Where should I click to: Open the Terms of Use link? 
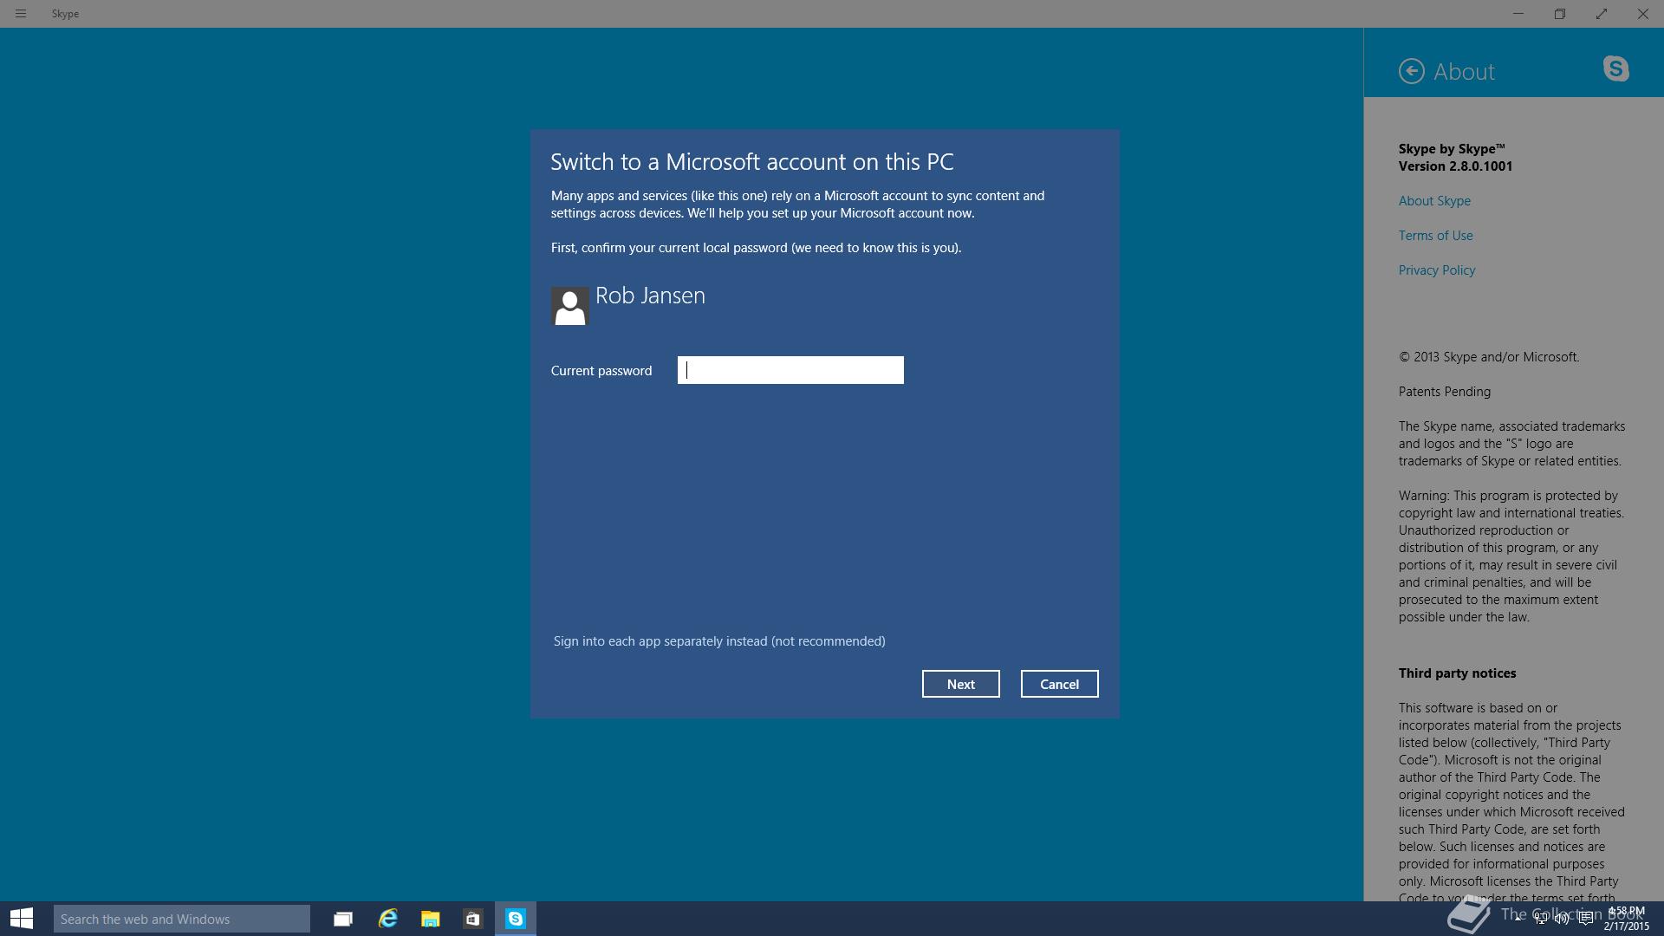click(x=1435, y=236)
